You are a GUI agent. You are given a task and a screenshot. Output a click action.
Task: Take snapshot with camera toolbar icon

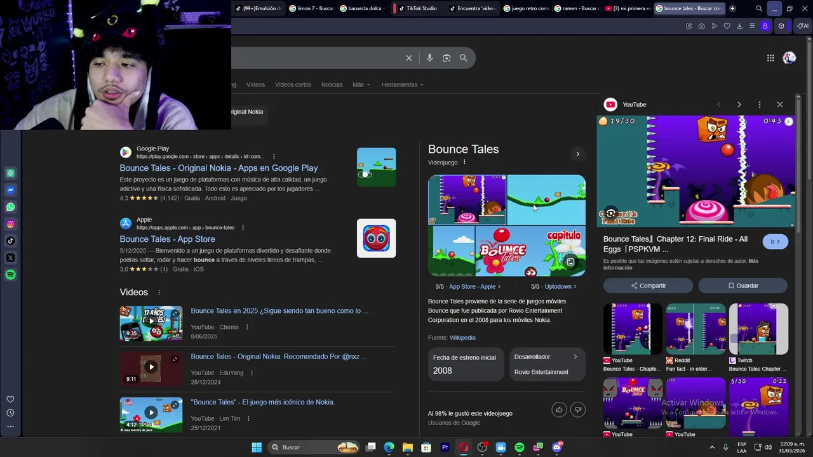pos(701,26)
